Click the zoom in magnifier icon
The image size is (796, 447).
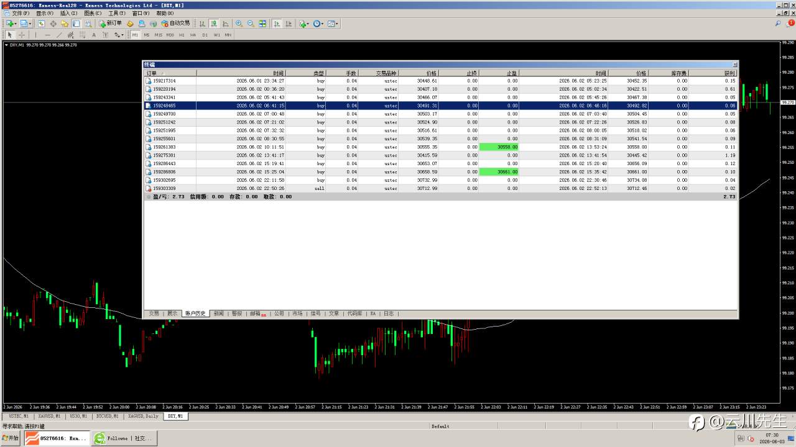(239, 24)
